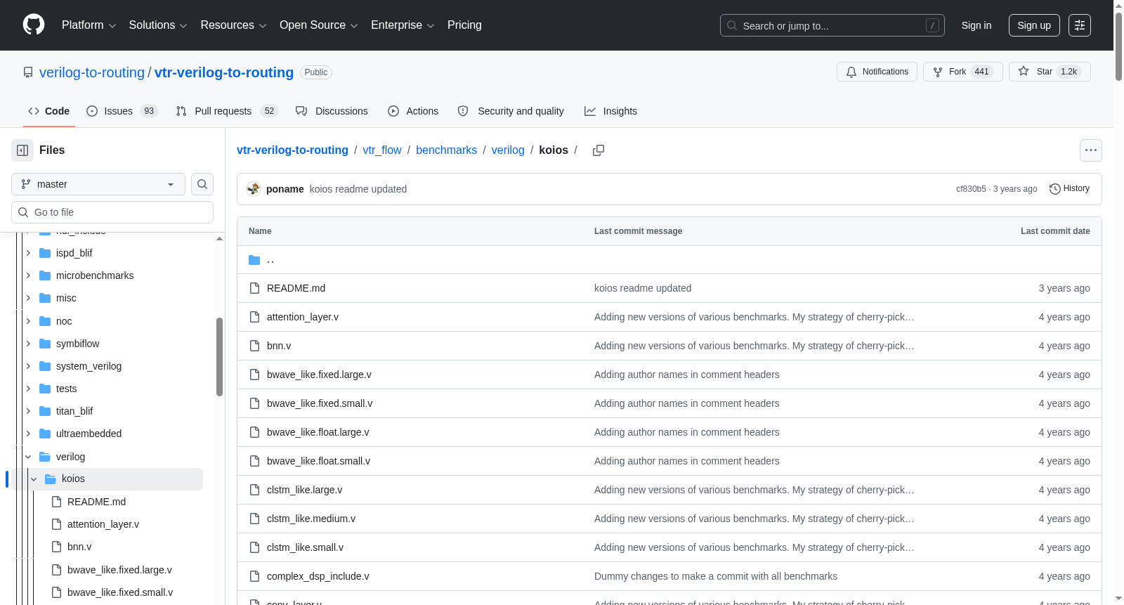Open bwave_like.float.small.v in file table

tap(318, 461)
